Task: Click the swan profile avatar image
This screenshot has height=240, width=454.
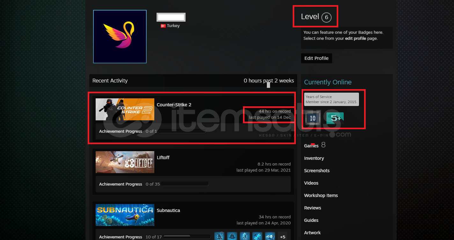Action: (x=120, y=37)
